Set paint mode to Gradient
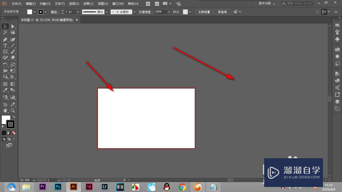The width and height of the screenshot is (342, 192). (x=9, y=133)
